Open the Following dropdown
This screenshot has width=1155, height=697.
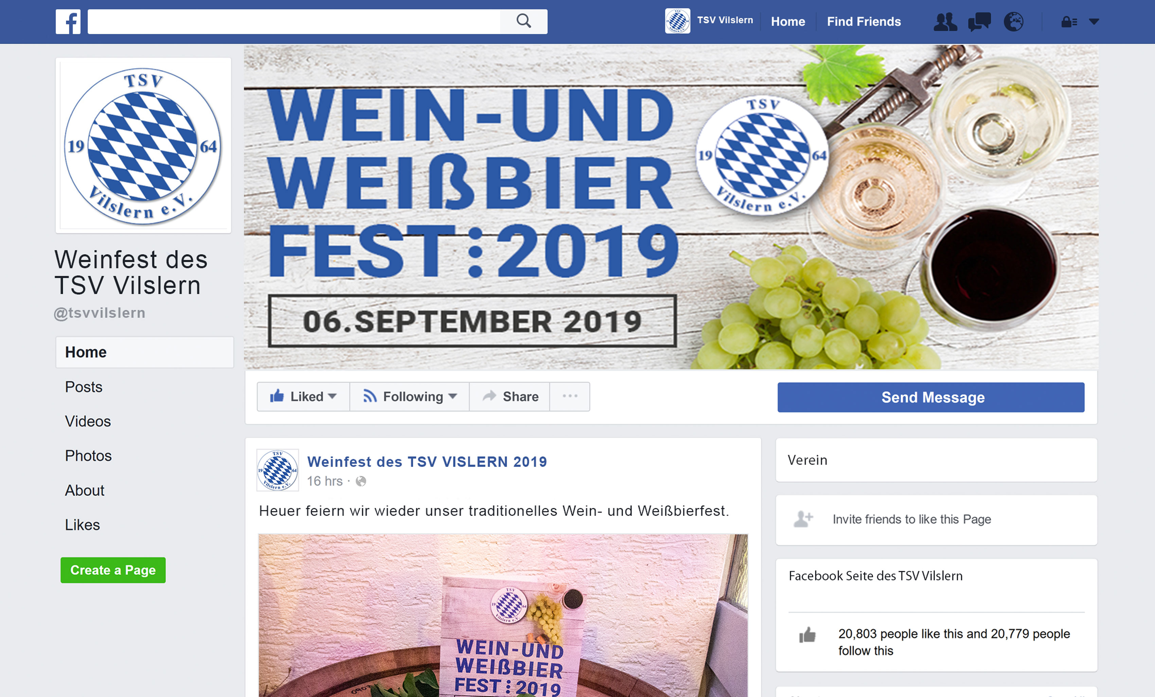pos(410,397)
